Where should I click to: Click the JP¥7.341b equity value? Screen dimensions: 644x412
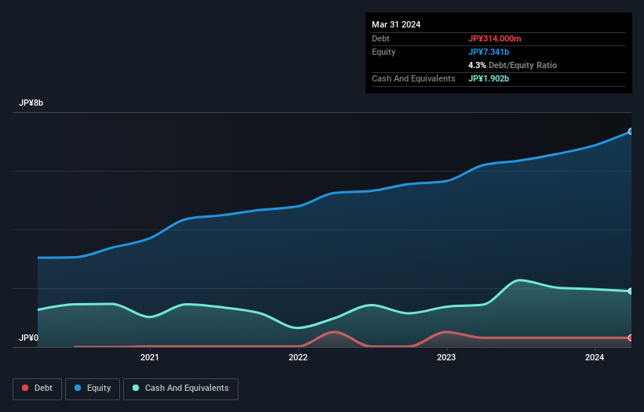coord(489,52)
